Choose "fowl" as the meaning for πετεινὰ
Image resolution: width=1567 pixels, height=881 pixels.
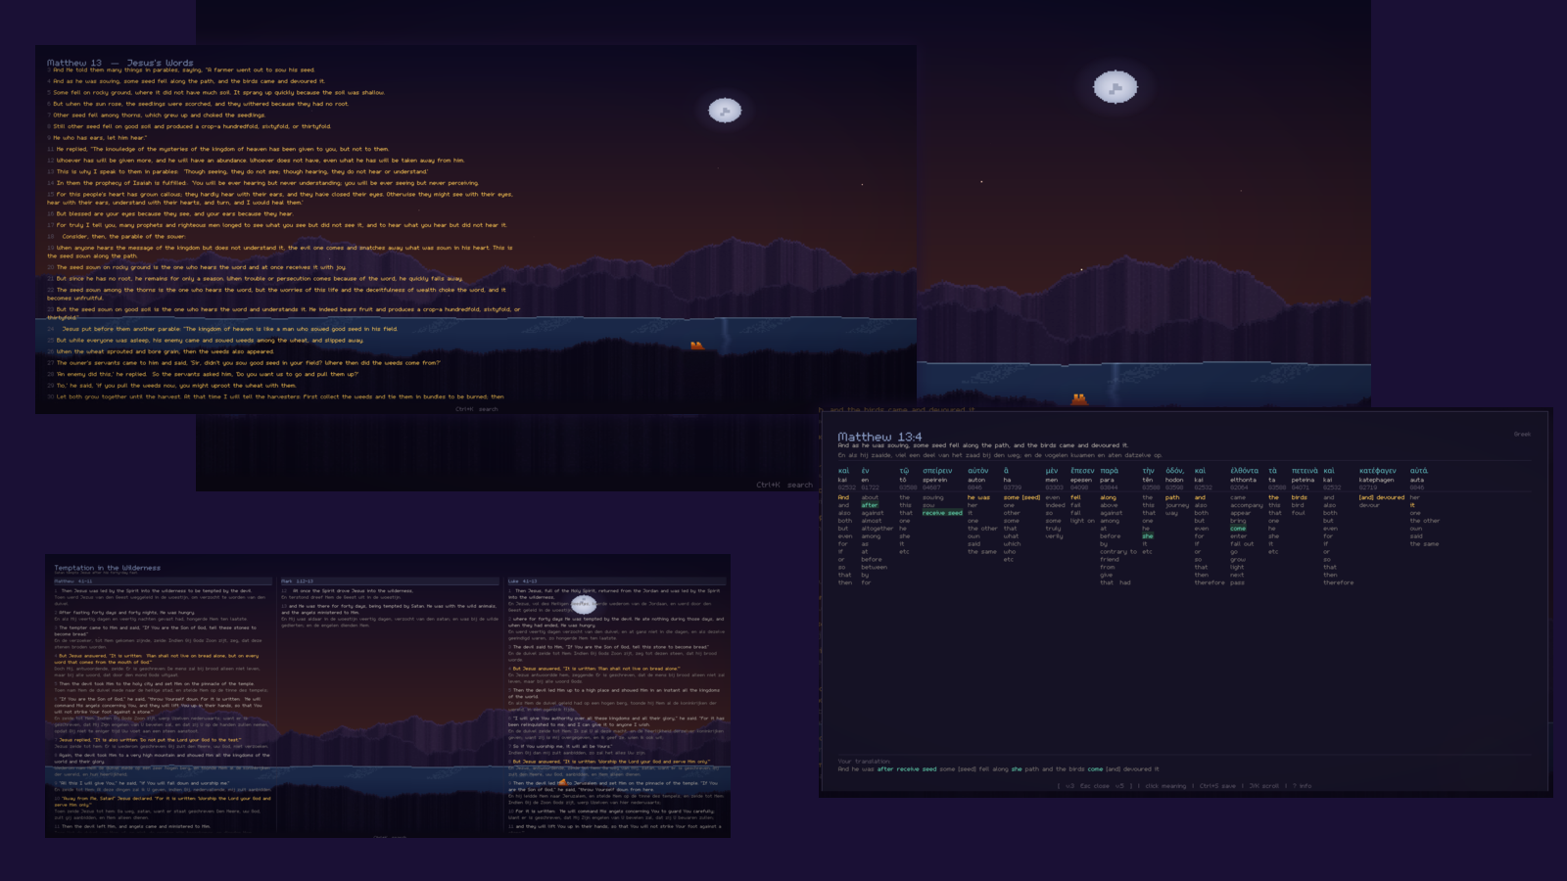(1298, 513)
